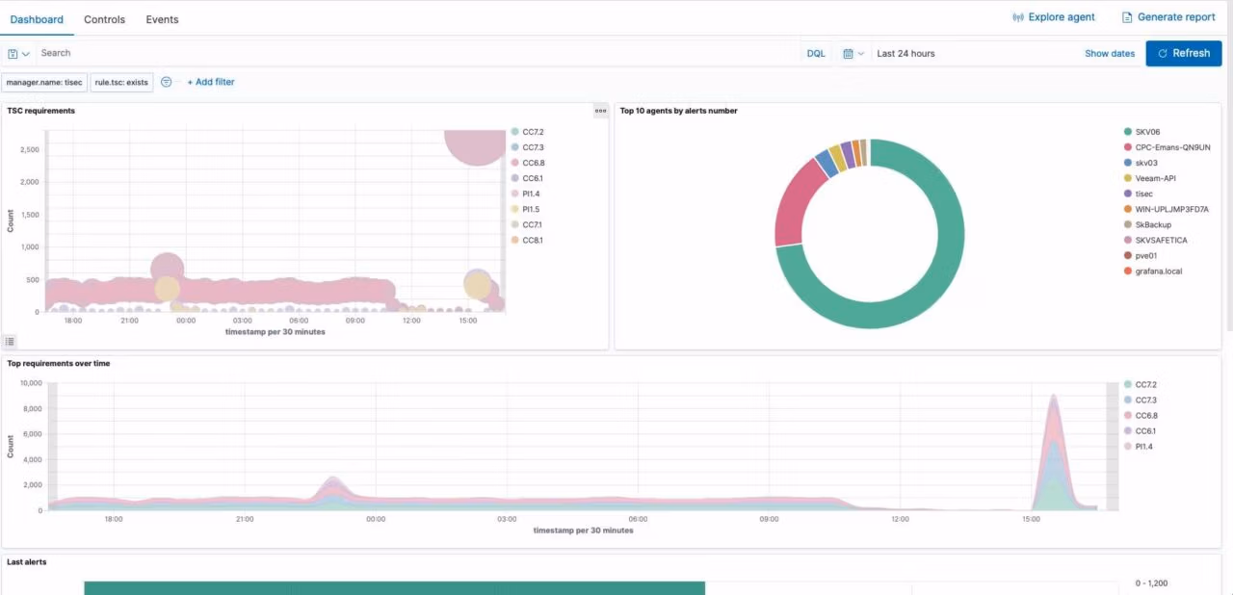Toggle Veeam-API in the agents legend

pos(1155,178)
